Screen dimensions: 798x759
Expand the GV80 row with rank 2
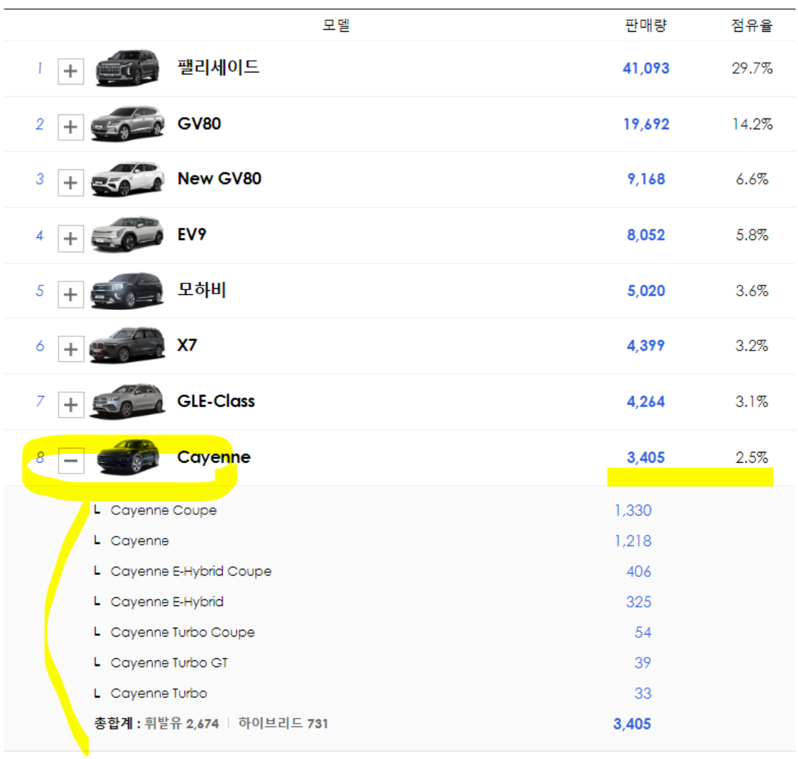pos(71,127)
